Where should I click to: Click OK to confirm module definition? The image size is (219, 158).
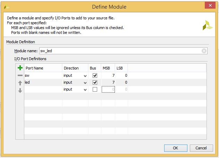pos(176,148)
